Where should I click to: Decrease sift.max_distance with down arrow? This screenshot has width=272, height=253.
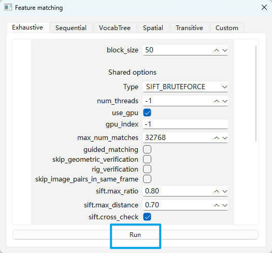pos(225,205)
